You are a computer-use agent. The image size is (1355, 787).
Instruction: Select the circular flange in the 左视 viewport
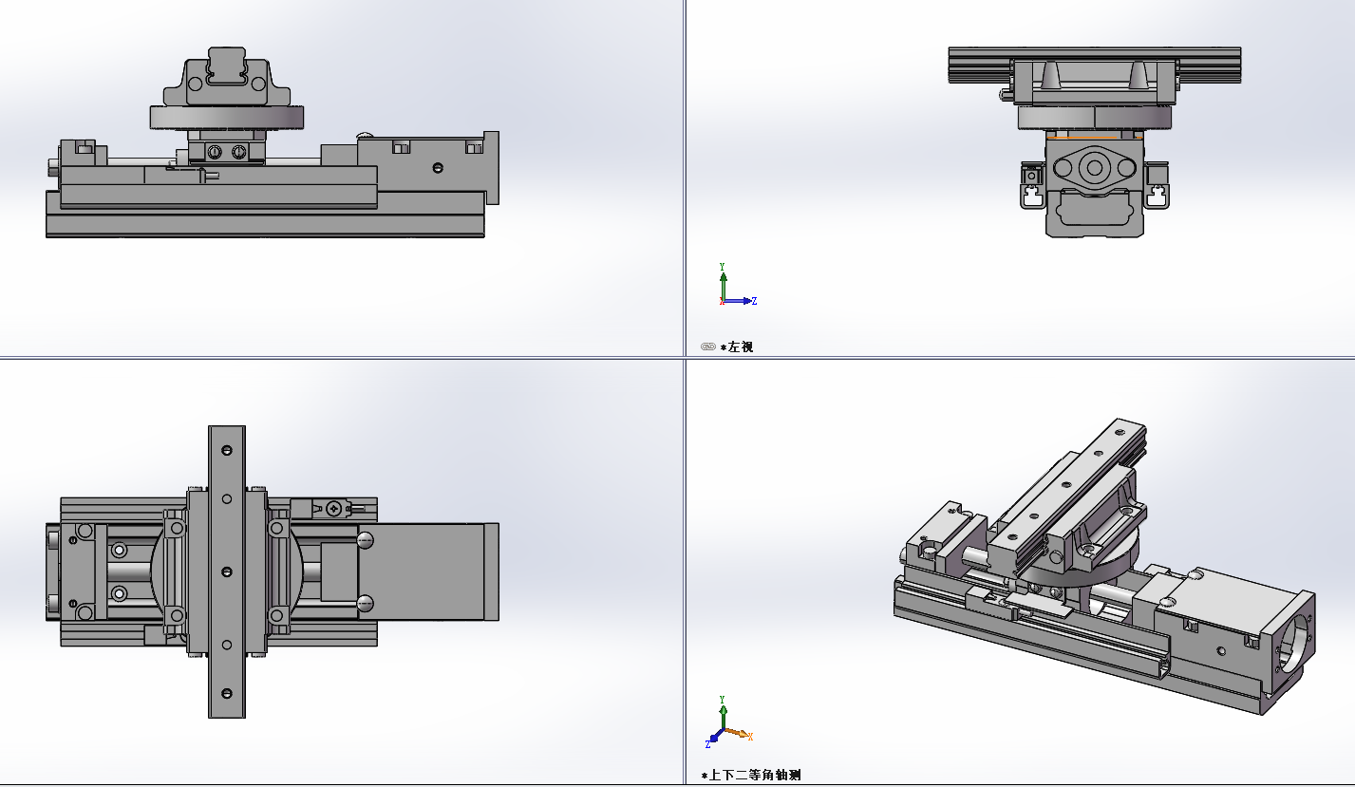(1094, 169)
